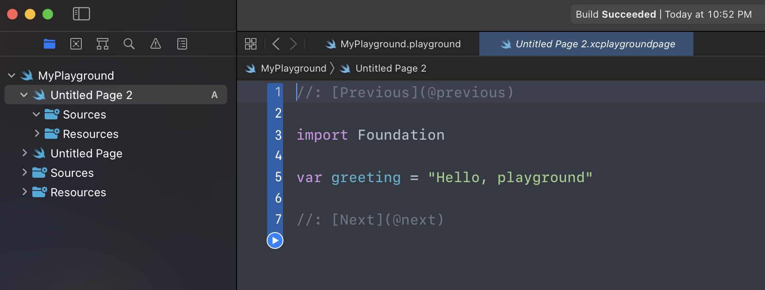The width and height of the screenshot is (765, 290).
Task: Open the Source Control navigator
Action: [x=76, y=44]
